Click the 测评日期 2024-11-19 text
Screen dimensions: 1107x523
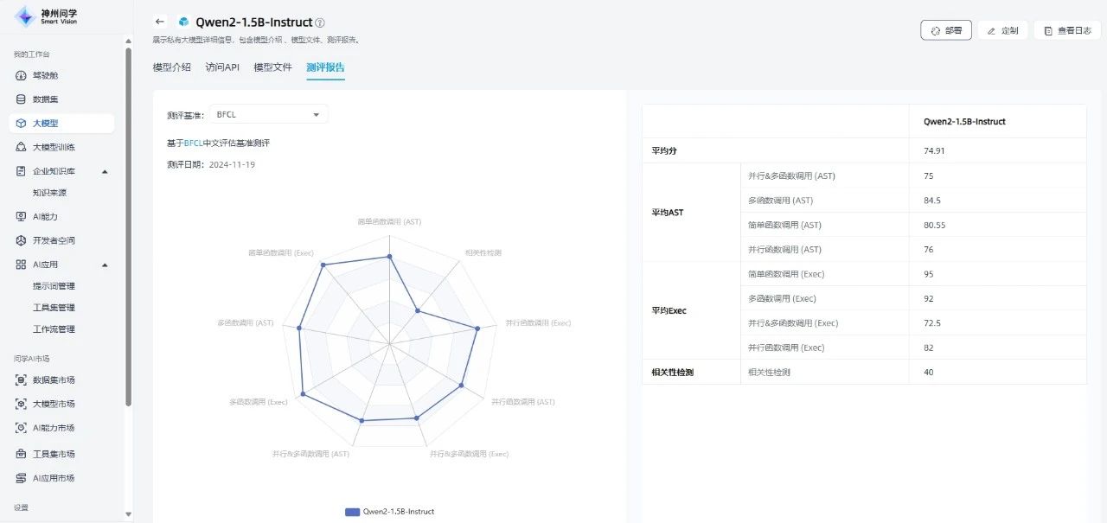pos(211,164)
